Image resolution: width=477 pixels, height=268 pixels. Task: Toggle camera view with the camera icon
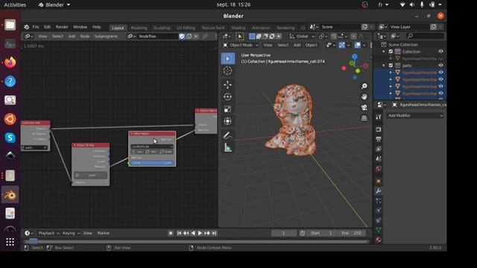point(364,107)
